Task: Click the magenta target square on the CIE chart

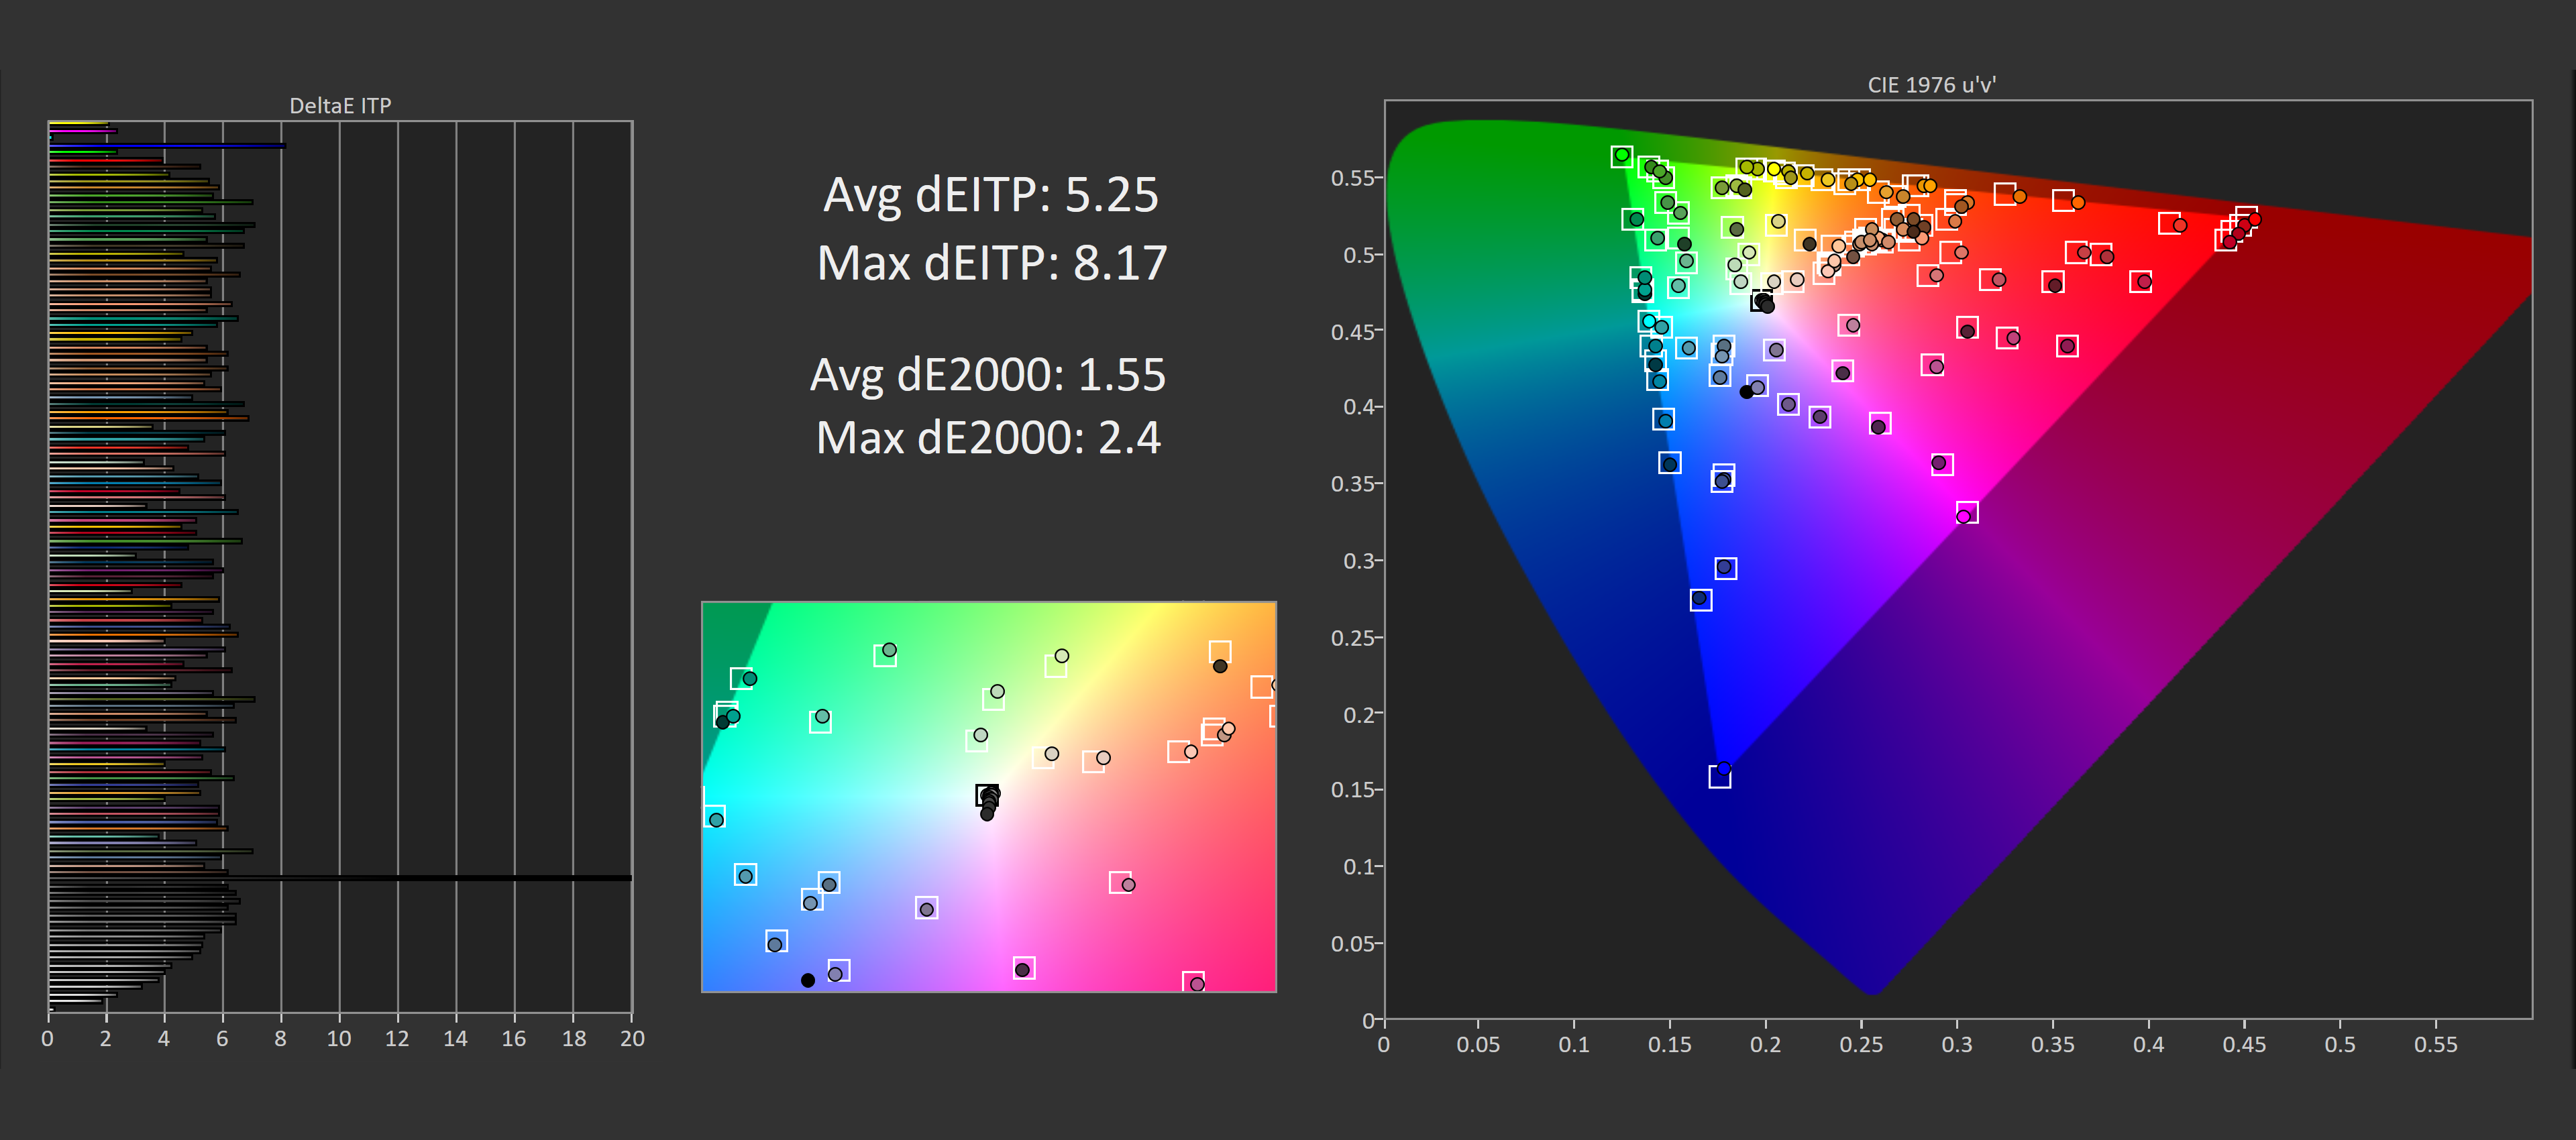Action: 1966,513
